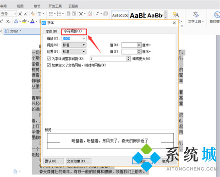The height and width of the screenshot is (177, 220).
Task: Click the page icon at bottom left
Action: pos(15,171)
